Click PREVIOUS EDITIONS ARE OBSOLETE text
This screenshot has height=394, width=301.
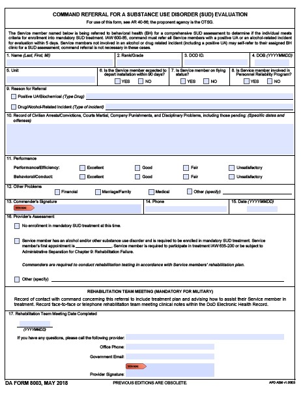coord(150,383)
